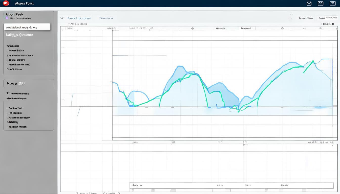Click the red app logo in title bar
This screenshot has width=340, height=194.
pos(6,3)
